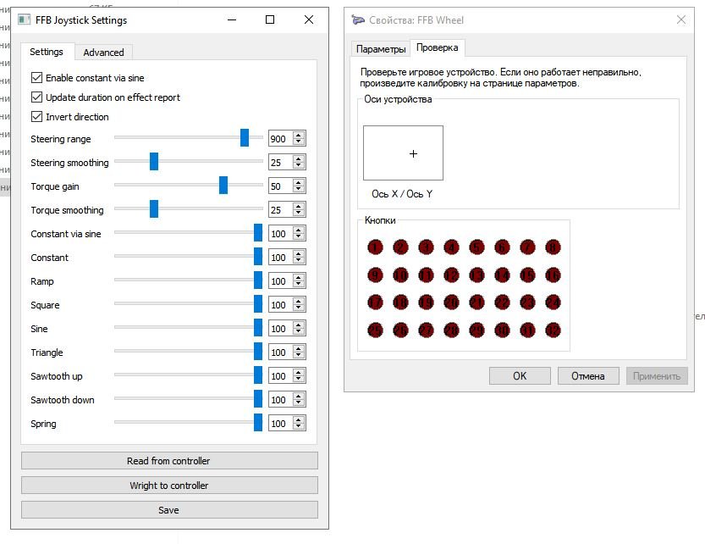Image resolution: width=705 pixels, height=544 pixels.
Task: Toggle the Invert direction checkbox
Action: (x=36, y=116)
